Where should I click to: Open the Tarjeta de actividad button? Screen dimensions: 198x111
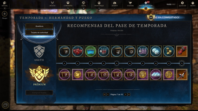click(x=39, y=33)
